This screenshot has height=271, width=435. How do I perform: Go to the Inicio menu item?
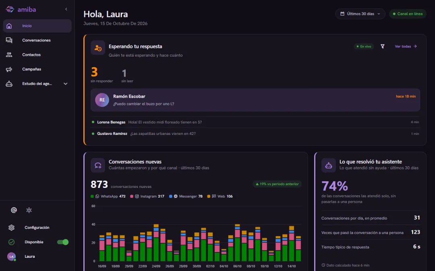tap(37, 26)
